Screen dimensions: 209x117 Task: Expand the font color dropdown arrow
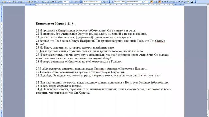click(x=194, y=2)
